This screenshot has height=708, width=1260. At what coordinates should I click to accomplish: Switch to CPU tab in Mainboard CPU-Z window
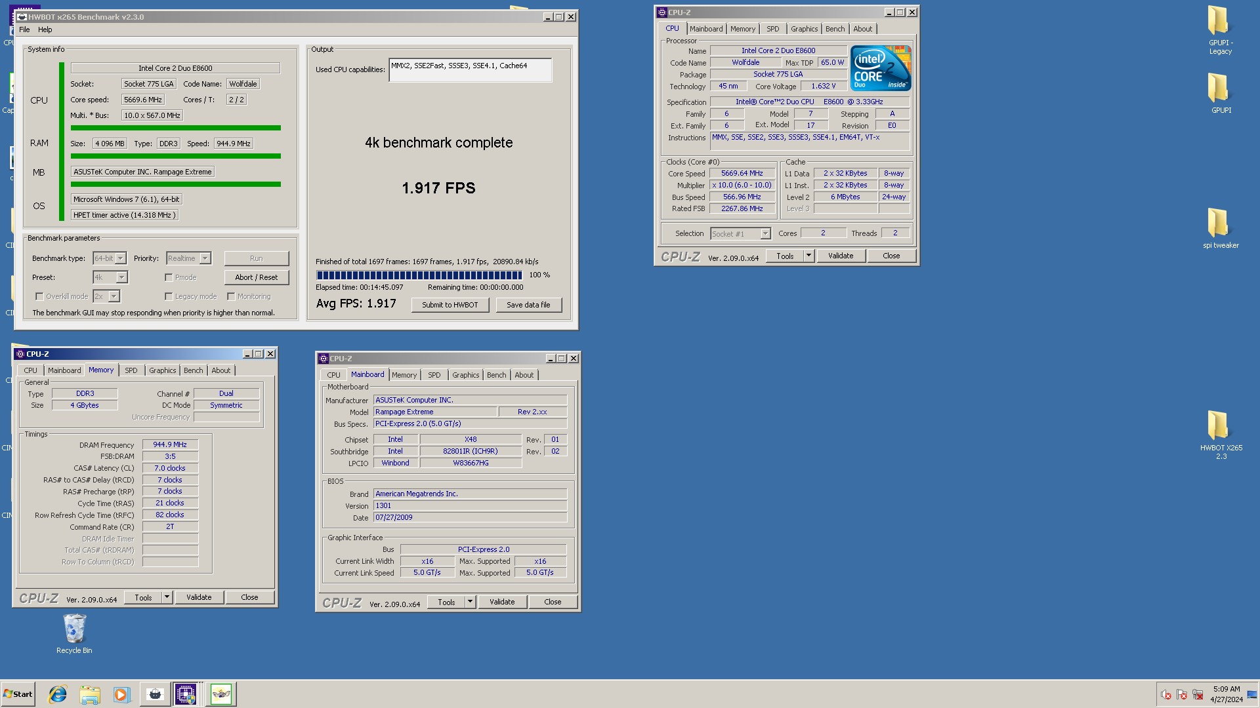coord(333,375)
